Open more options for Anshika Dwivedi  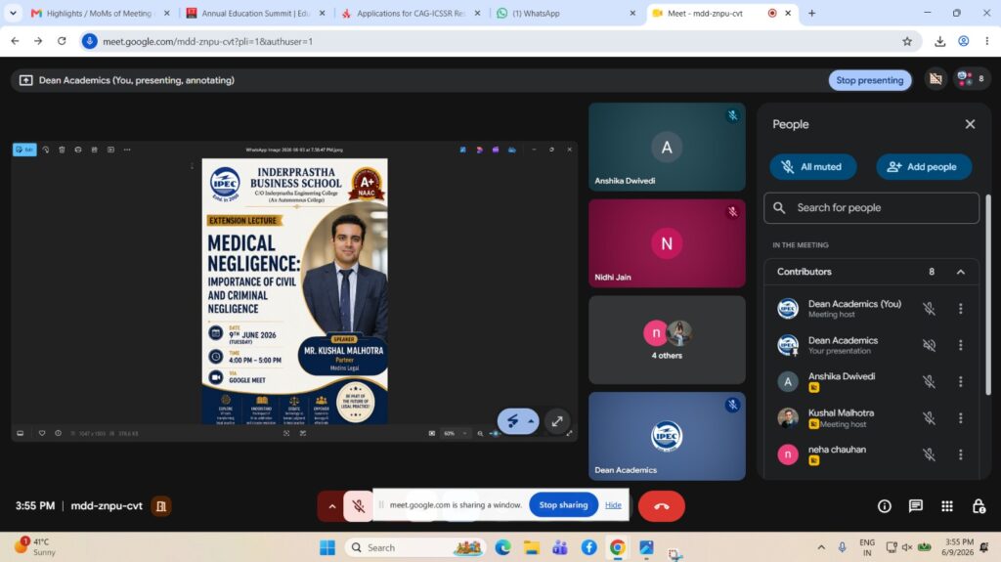(x=960, y=381)
